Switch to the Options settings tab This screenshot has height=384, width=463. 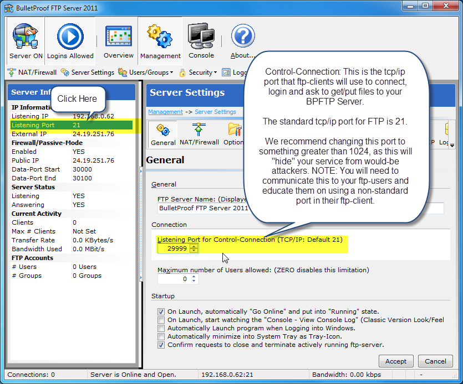click(233, 134)
